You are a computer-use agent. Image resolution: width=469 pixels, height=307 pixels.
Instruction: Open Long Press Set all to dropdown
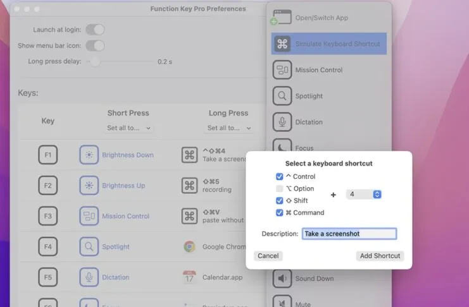point(229,128)
